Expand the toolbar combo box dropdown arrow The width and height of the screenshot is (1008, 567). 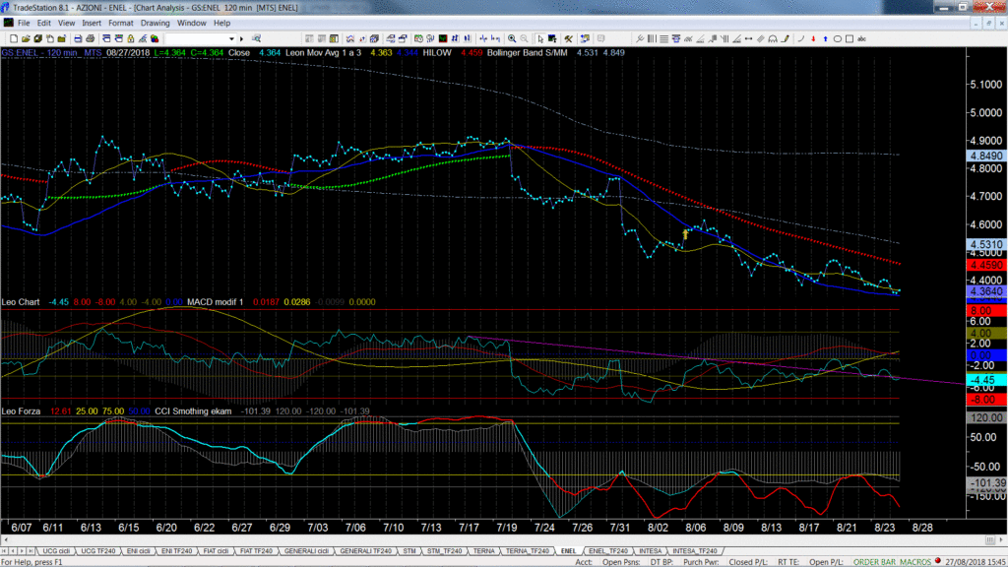coord(232,39)
